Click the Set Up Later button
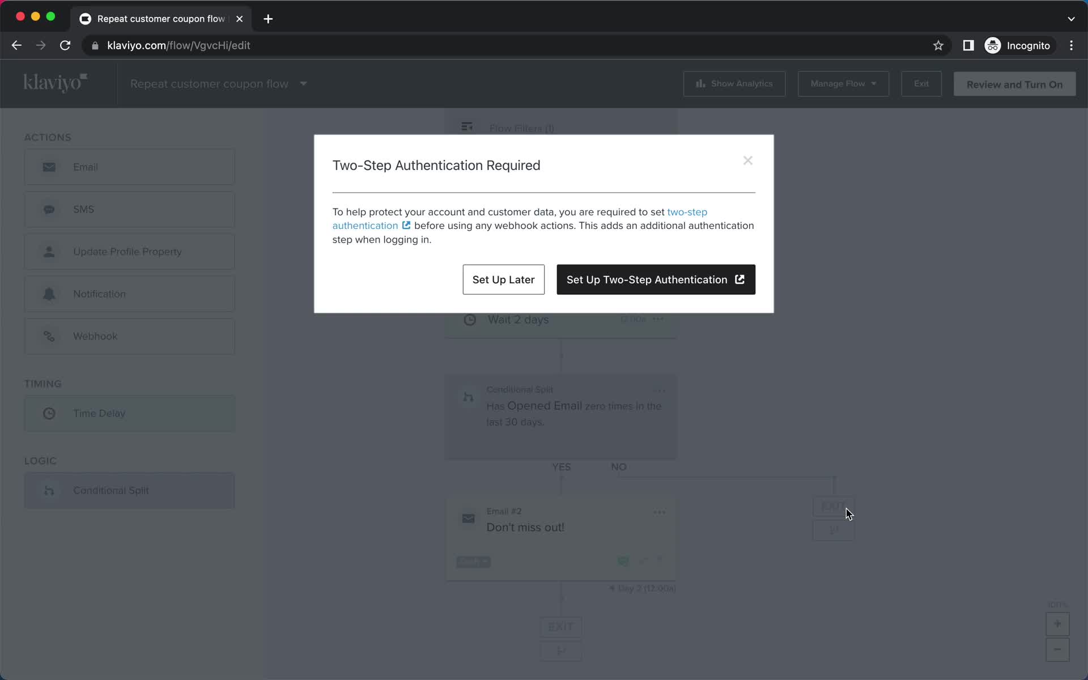1088x680 pixels. (503, 280)
